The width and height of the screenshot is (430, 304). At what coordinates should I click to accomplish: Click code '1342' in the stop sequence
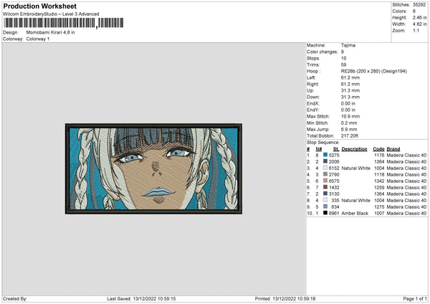[x=379, y=181]
